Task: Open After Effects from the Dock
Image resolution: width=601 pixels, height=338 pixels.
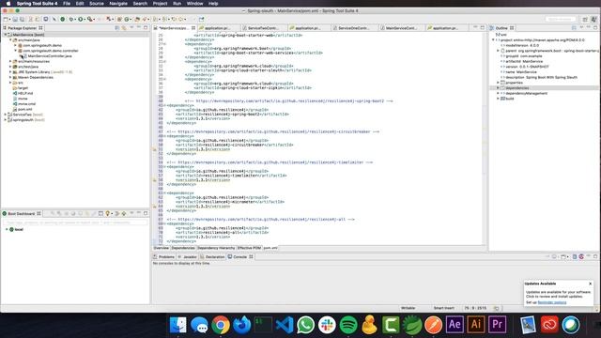Action: [x=455, y=325]
